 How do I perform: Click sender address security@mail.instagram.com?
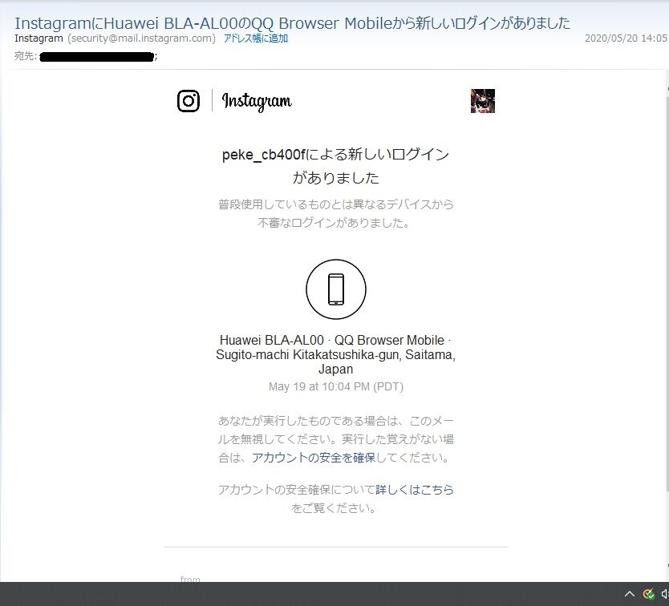click(x=142, y=38)
